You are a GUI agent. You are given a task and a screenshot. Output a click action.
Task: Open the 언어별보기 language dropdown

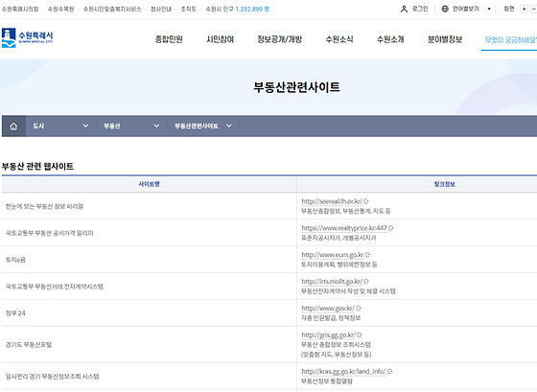point(466,9)
